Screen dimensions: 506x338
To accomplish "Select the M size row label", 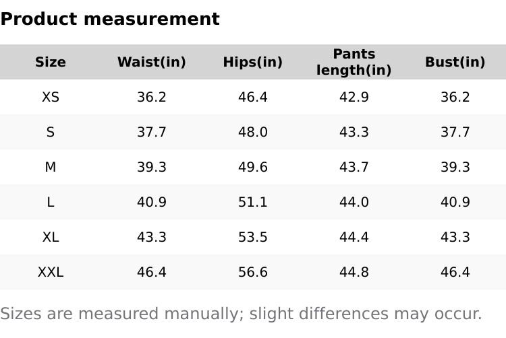I will pyautogui.click(x=51, y=167).
